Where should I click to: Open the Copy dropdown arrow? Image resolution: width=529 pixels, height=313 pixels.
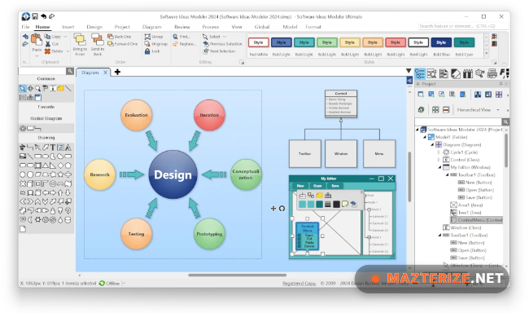click(x=65, y=37)
